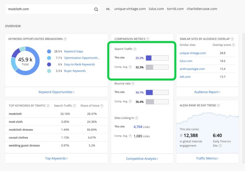
Task: Click help icon next to Bounce rate
Action: click(133, 84)
